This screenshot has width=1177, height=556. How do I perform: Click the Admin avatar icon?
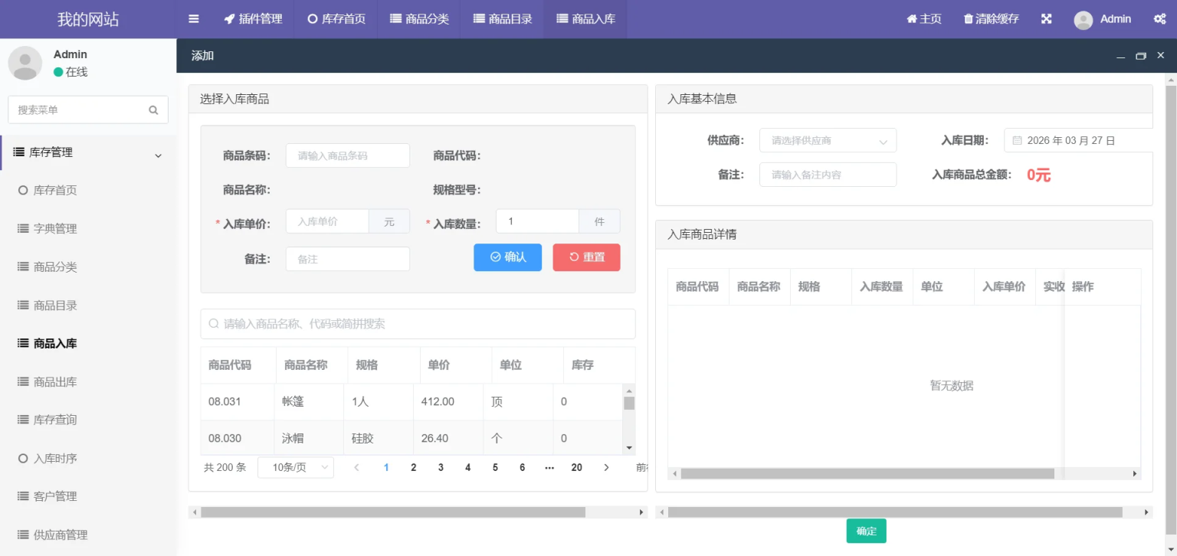pos(1083,19)
